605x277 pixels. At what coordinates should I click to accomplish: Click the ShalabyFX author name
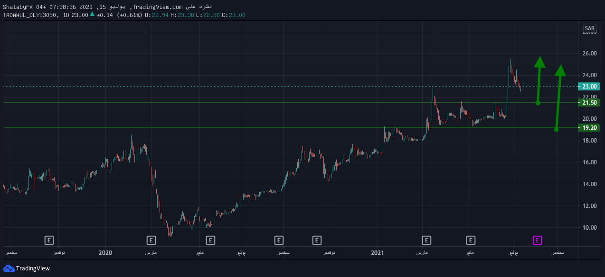[17, 7]
